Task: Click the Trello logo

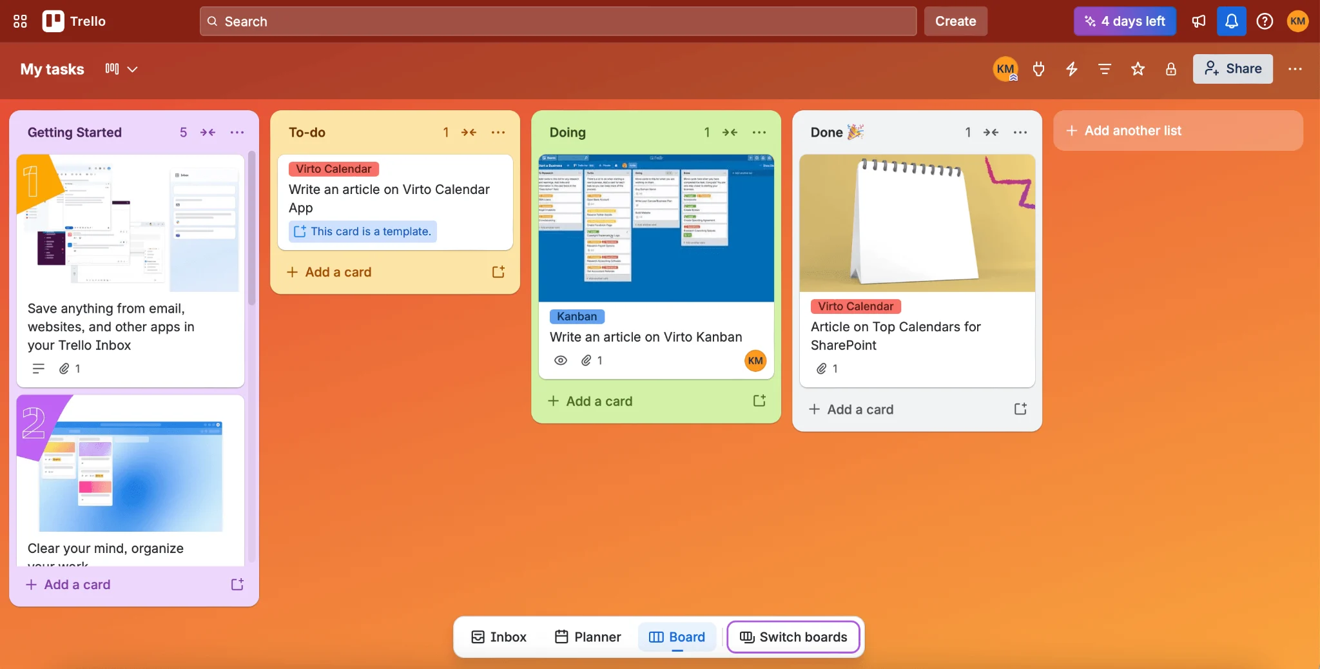Action: point(74,21)
